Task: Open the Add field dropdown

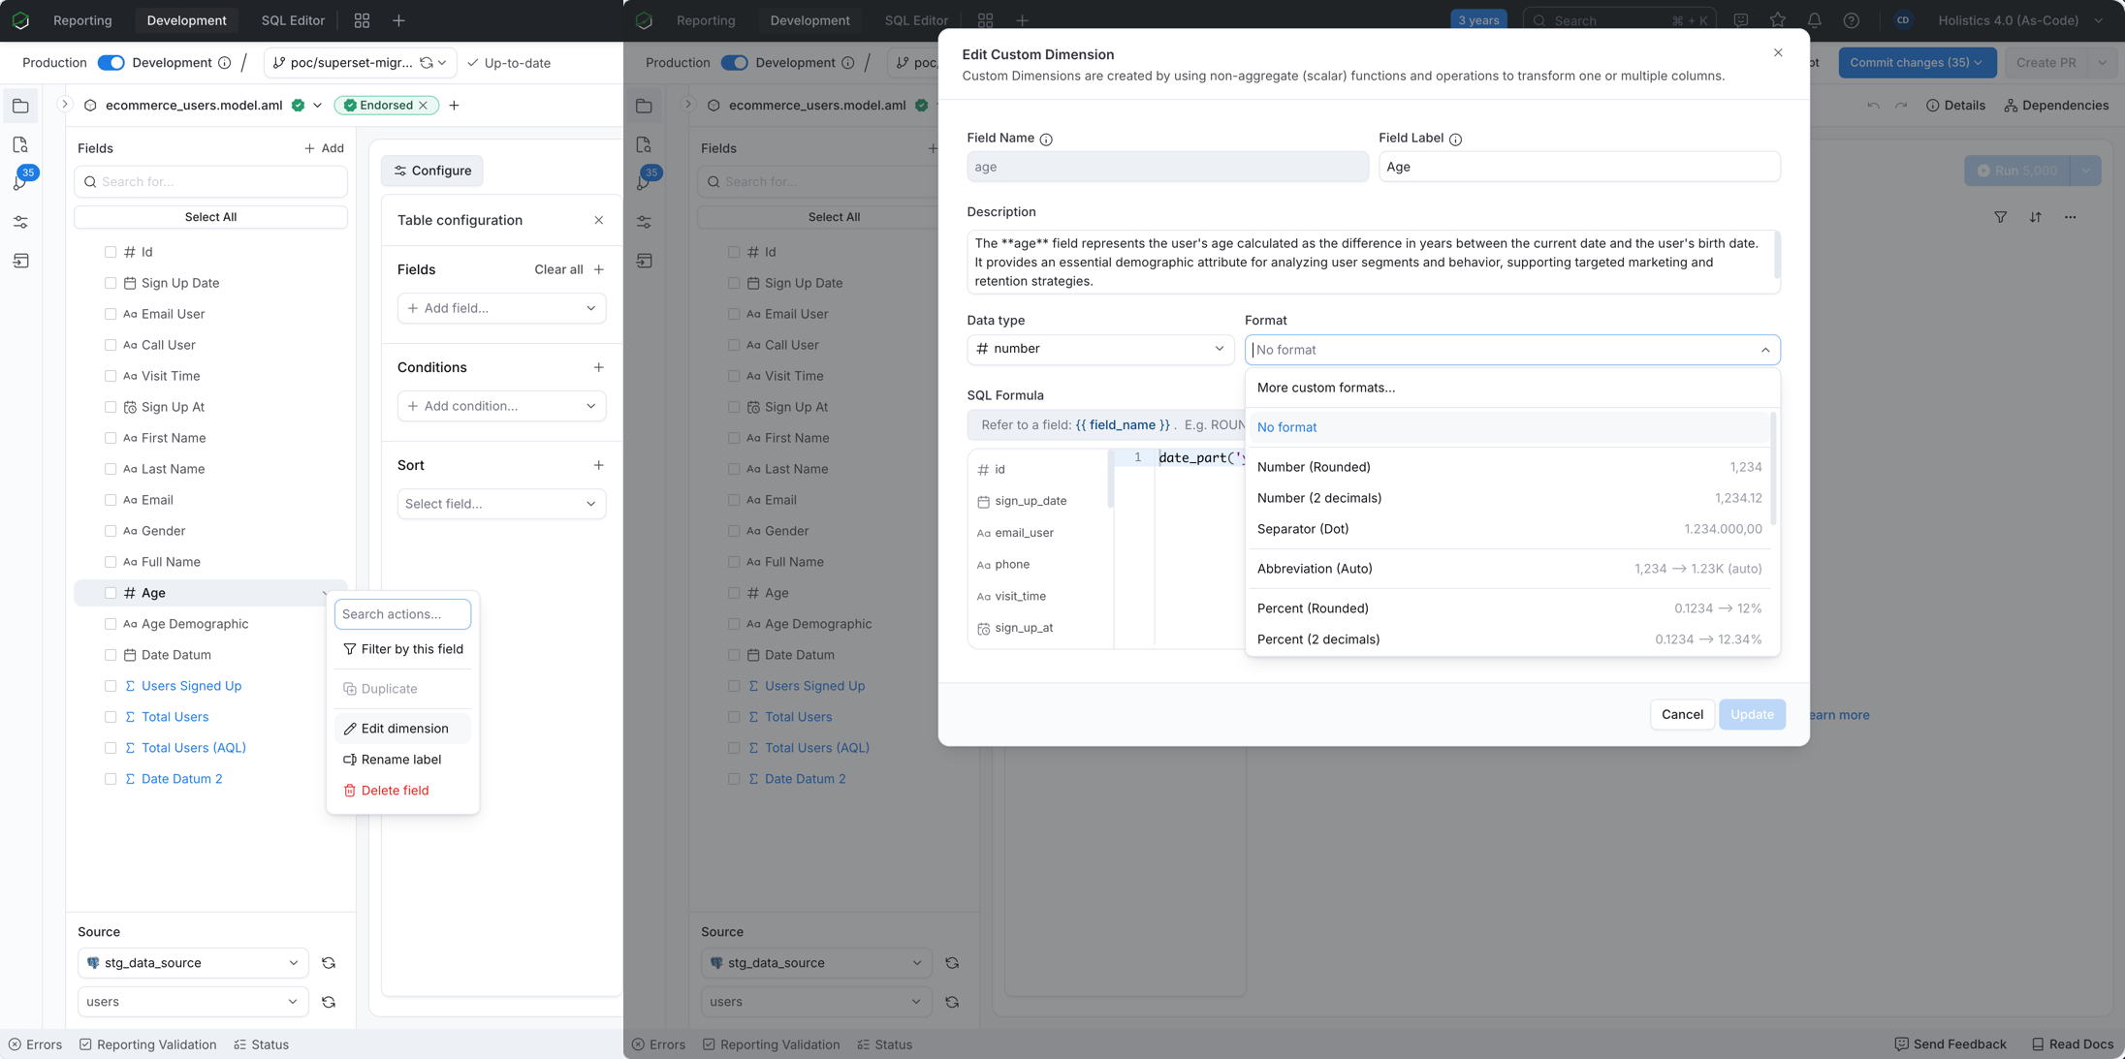Action: tap(502, 308)
